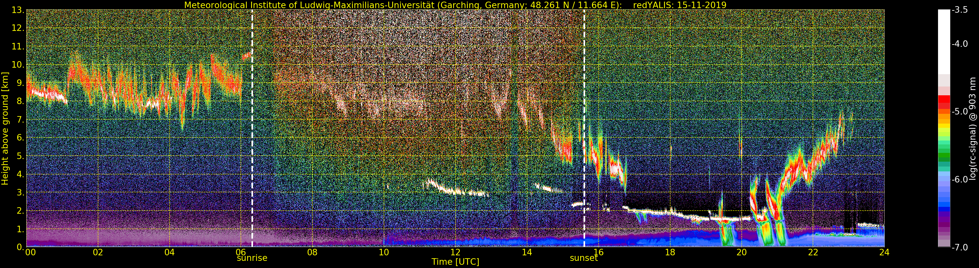Click the height tick label '13.'

click(18, 10)
